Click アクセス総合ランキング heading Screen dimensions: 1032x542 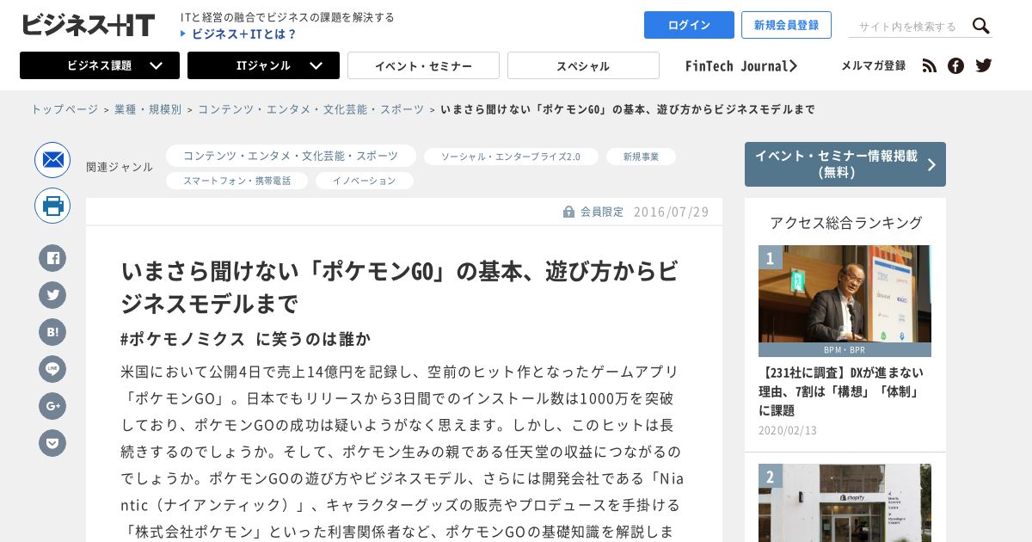pos(846,223)
